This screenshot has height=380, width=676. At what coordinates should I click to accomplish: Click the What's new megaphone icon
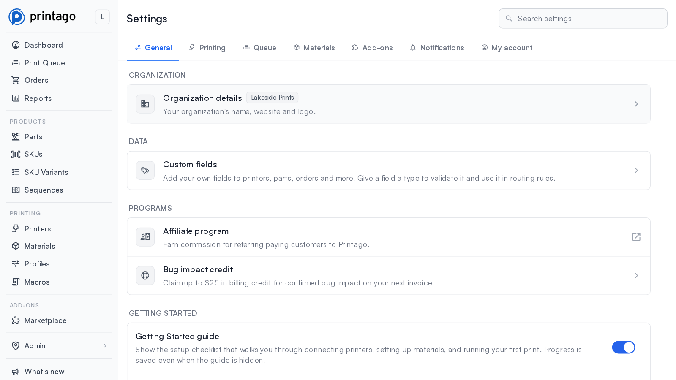(16, 372)
